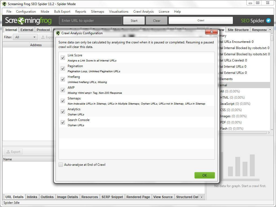
Task: Click the overview vertical scrollbar thumb
Action: click(x=272, y=38)
